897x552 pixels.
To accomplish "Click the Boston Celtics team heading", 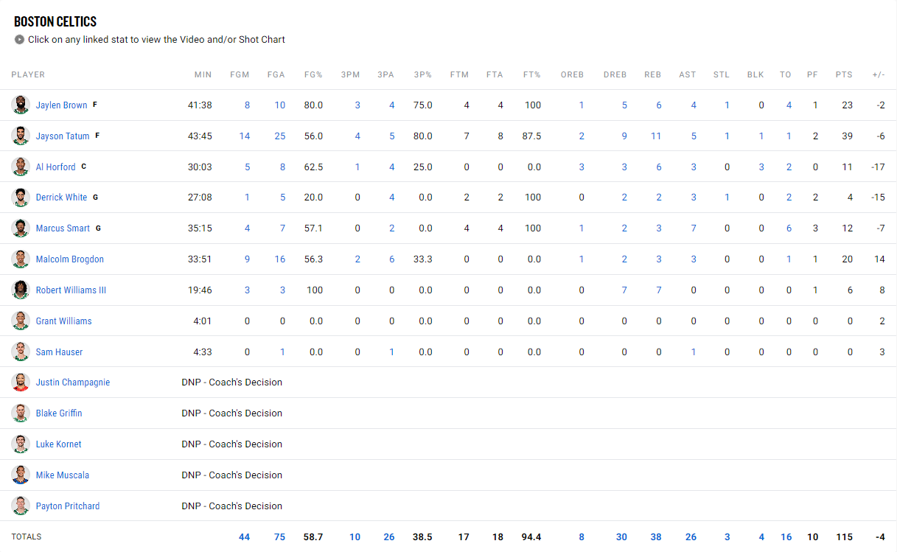I will [55, 21].
